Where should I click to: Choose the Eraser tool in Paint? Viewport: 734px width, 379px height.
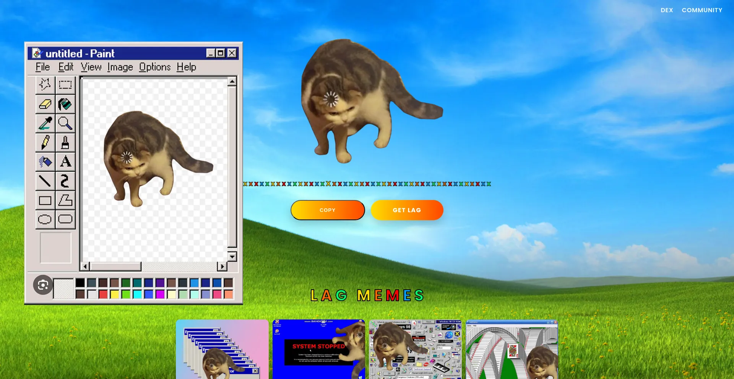tap(45, 104)
